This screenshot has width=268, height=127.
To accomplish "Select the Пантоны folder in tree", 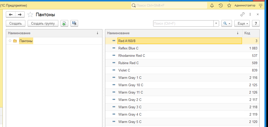I will (x=26, y=41).
